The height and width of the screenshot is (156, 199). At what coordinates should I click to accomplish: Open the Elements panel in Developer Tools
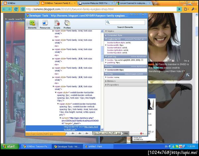[x=32, y=24]
